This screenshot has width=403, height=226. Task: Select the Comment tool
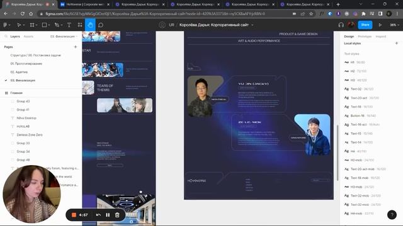point(101,25)
